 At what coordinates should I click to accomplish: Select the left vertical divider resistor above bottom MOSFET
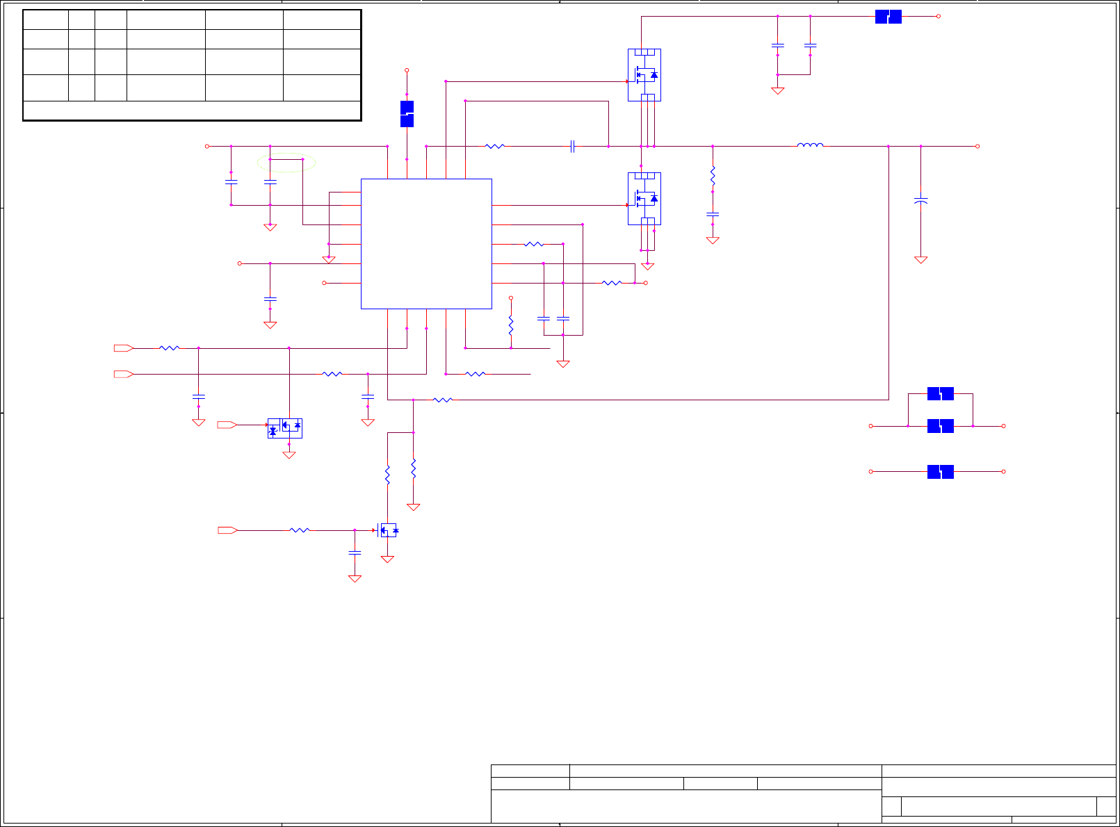[388, 475]
